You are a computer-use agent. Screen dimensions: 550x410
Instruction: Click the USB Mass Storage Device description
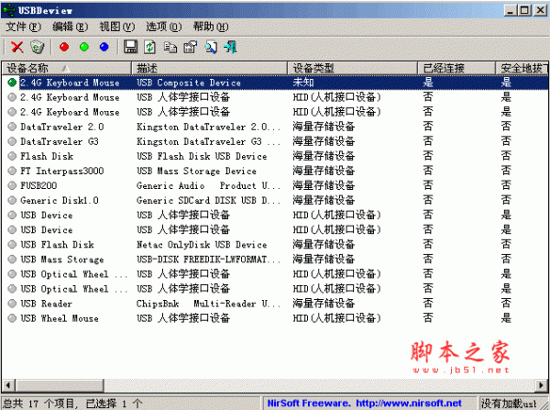(x=196, y=171)
